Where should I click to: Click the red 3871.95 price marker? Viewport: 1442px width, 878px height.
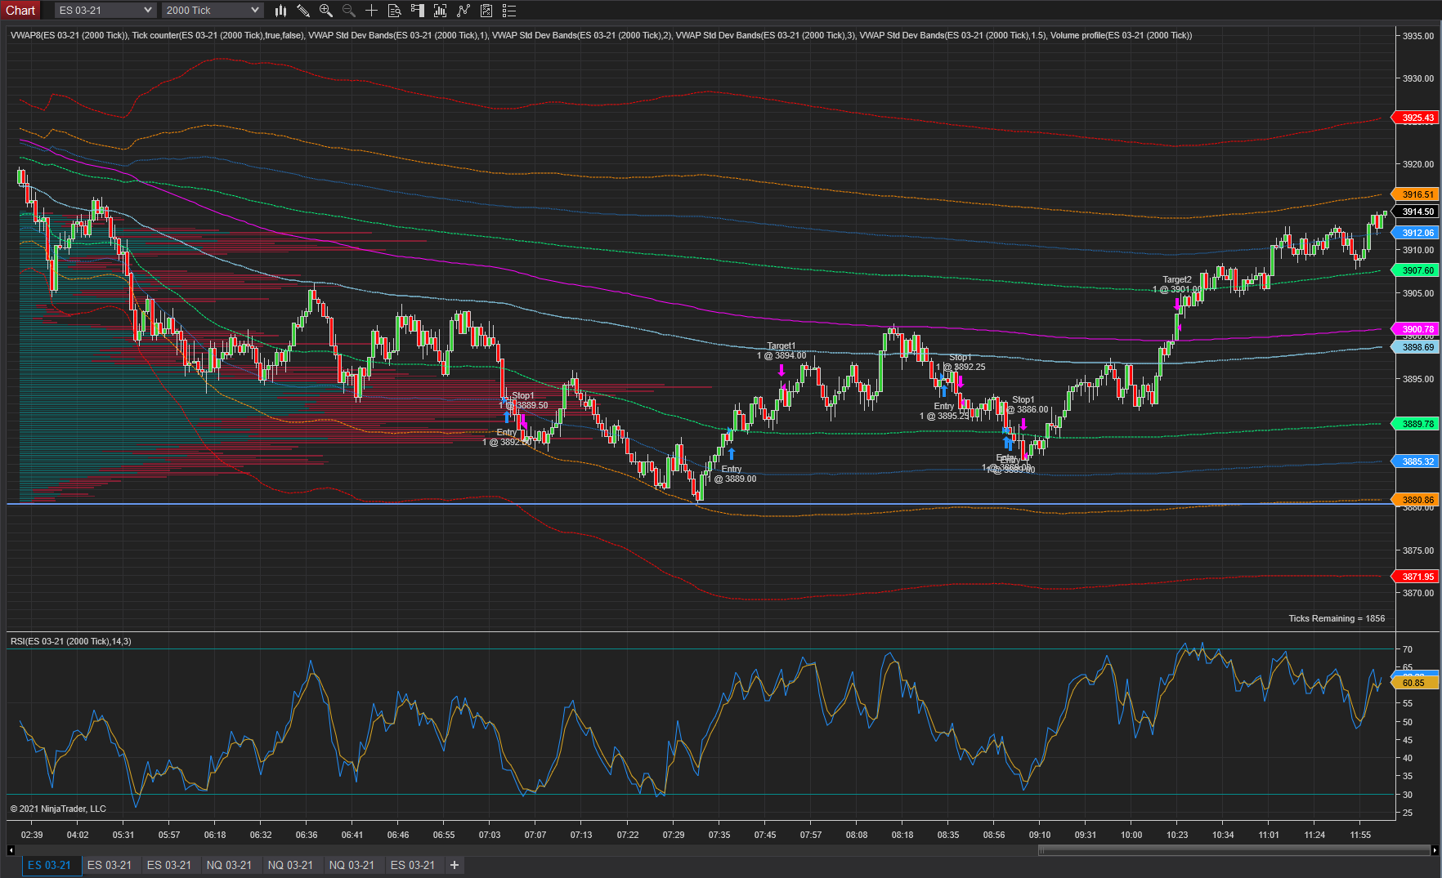[x=1415, y=577]
